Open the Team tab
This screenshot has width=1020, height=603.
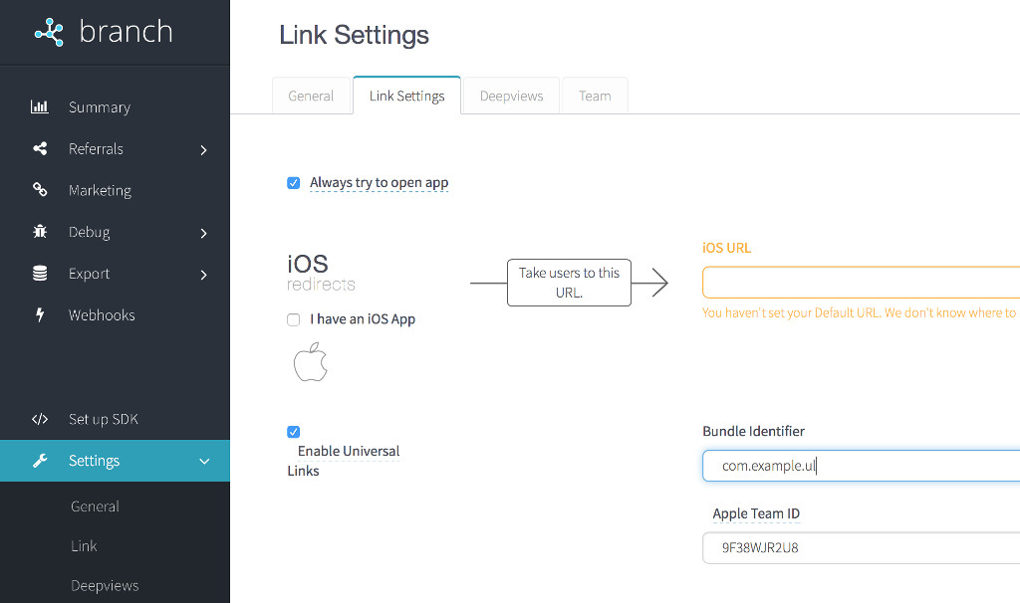(595, 97)
